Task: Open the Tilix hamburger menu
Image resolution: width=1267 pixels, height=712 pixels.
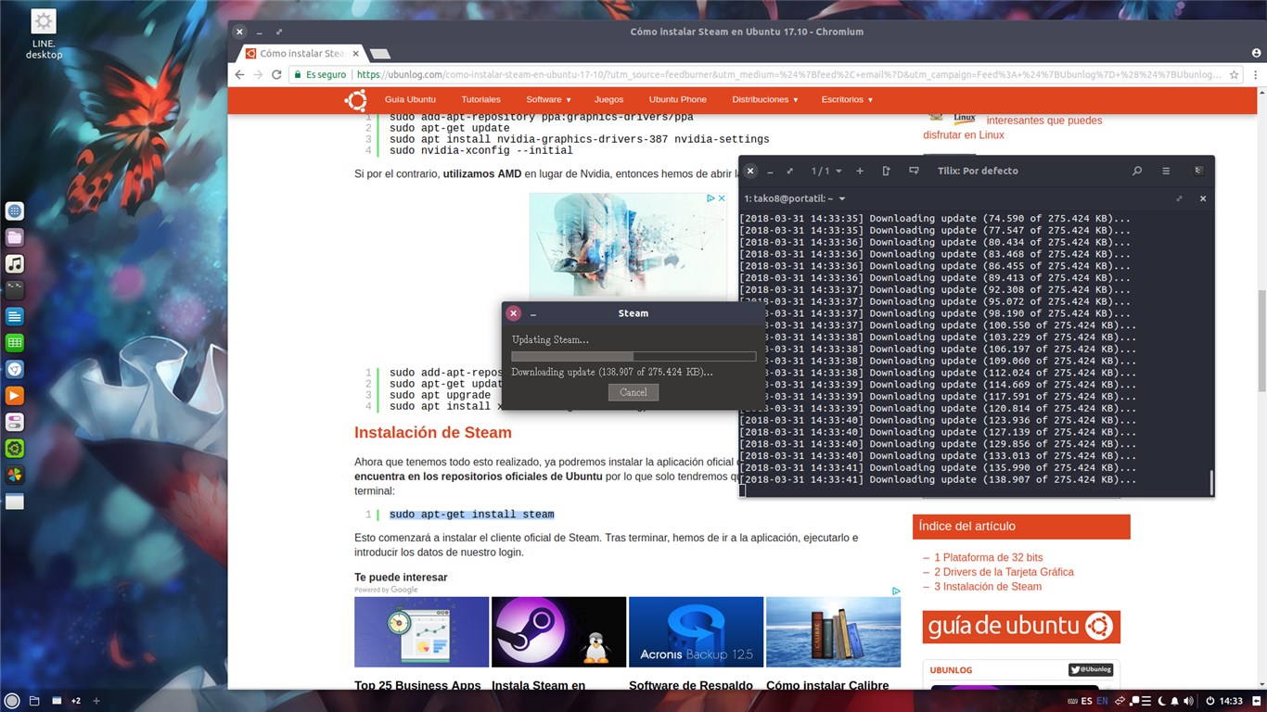Action: click(1166, 171)
